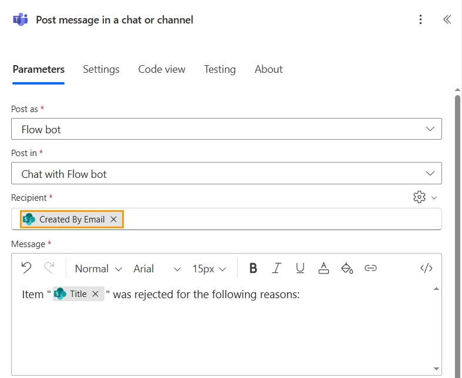Image resolution: width=462 pixels, height=378 pixels.
Task: Open the Code view tab
Action: pos(161,69)
